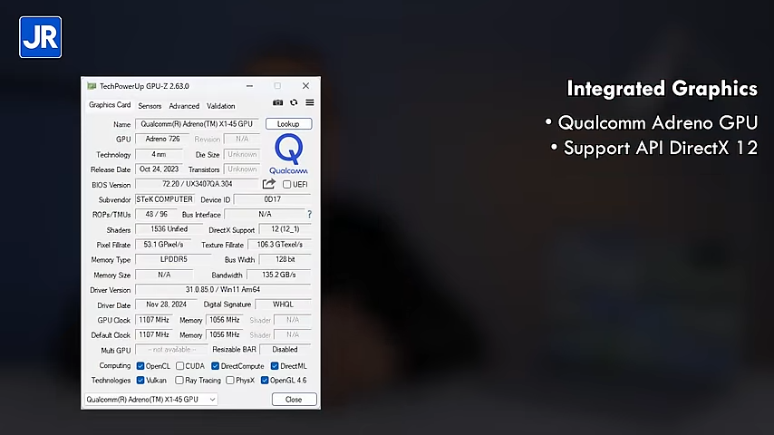774x435 pixels.
Task: Toggle the CUDA checkbox
Action: click(179, 366)
